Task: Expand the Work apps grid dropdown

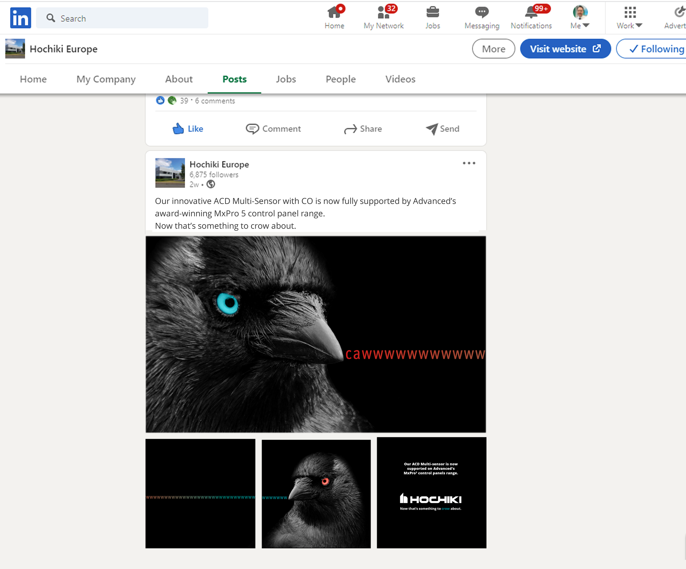Action: tap(630, 18)
